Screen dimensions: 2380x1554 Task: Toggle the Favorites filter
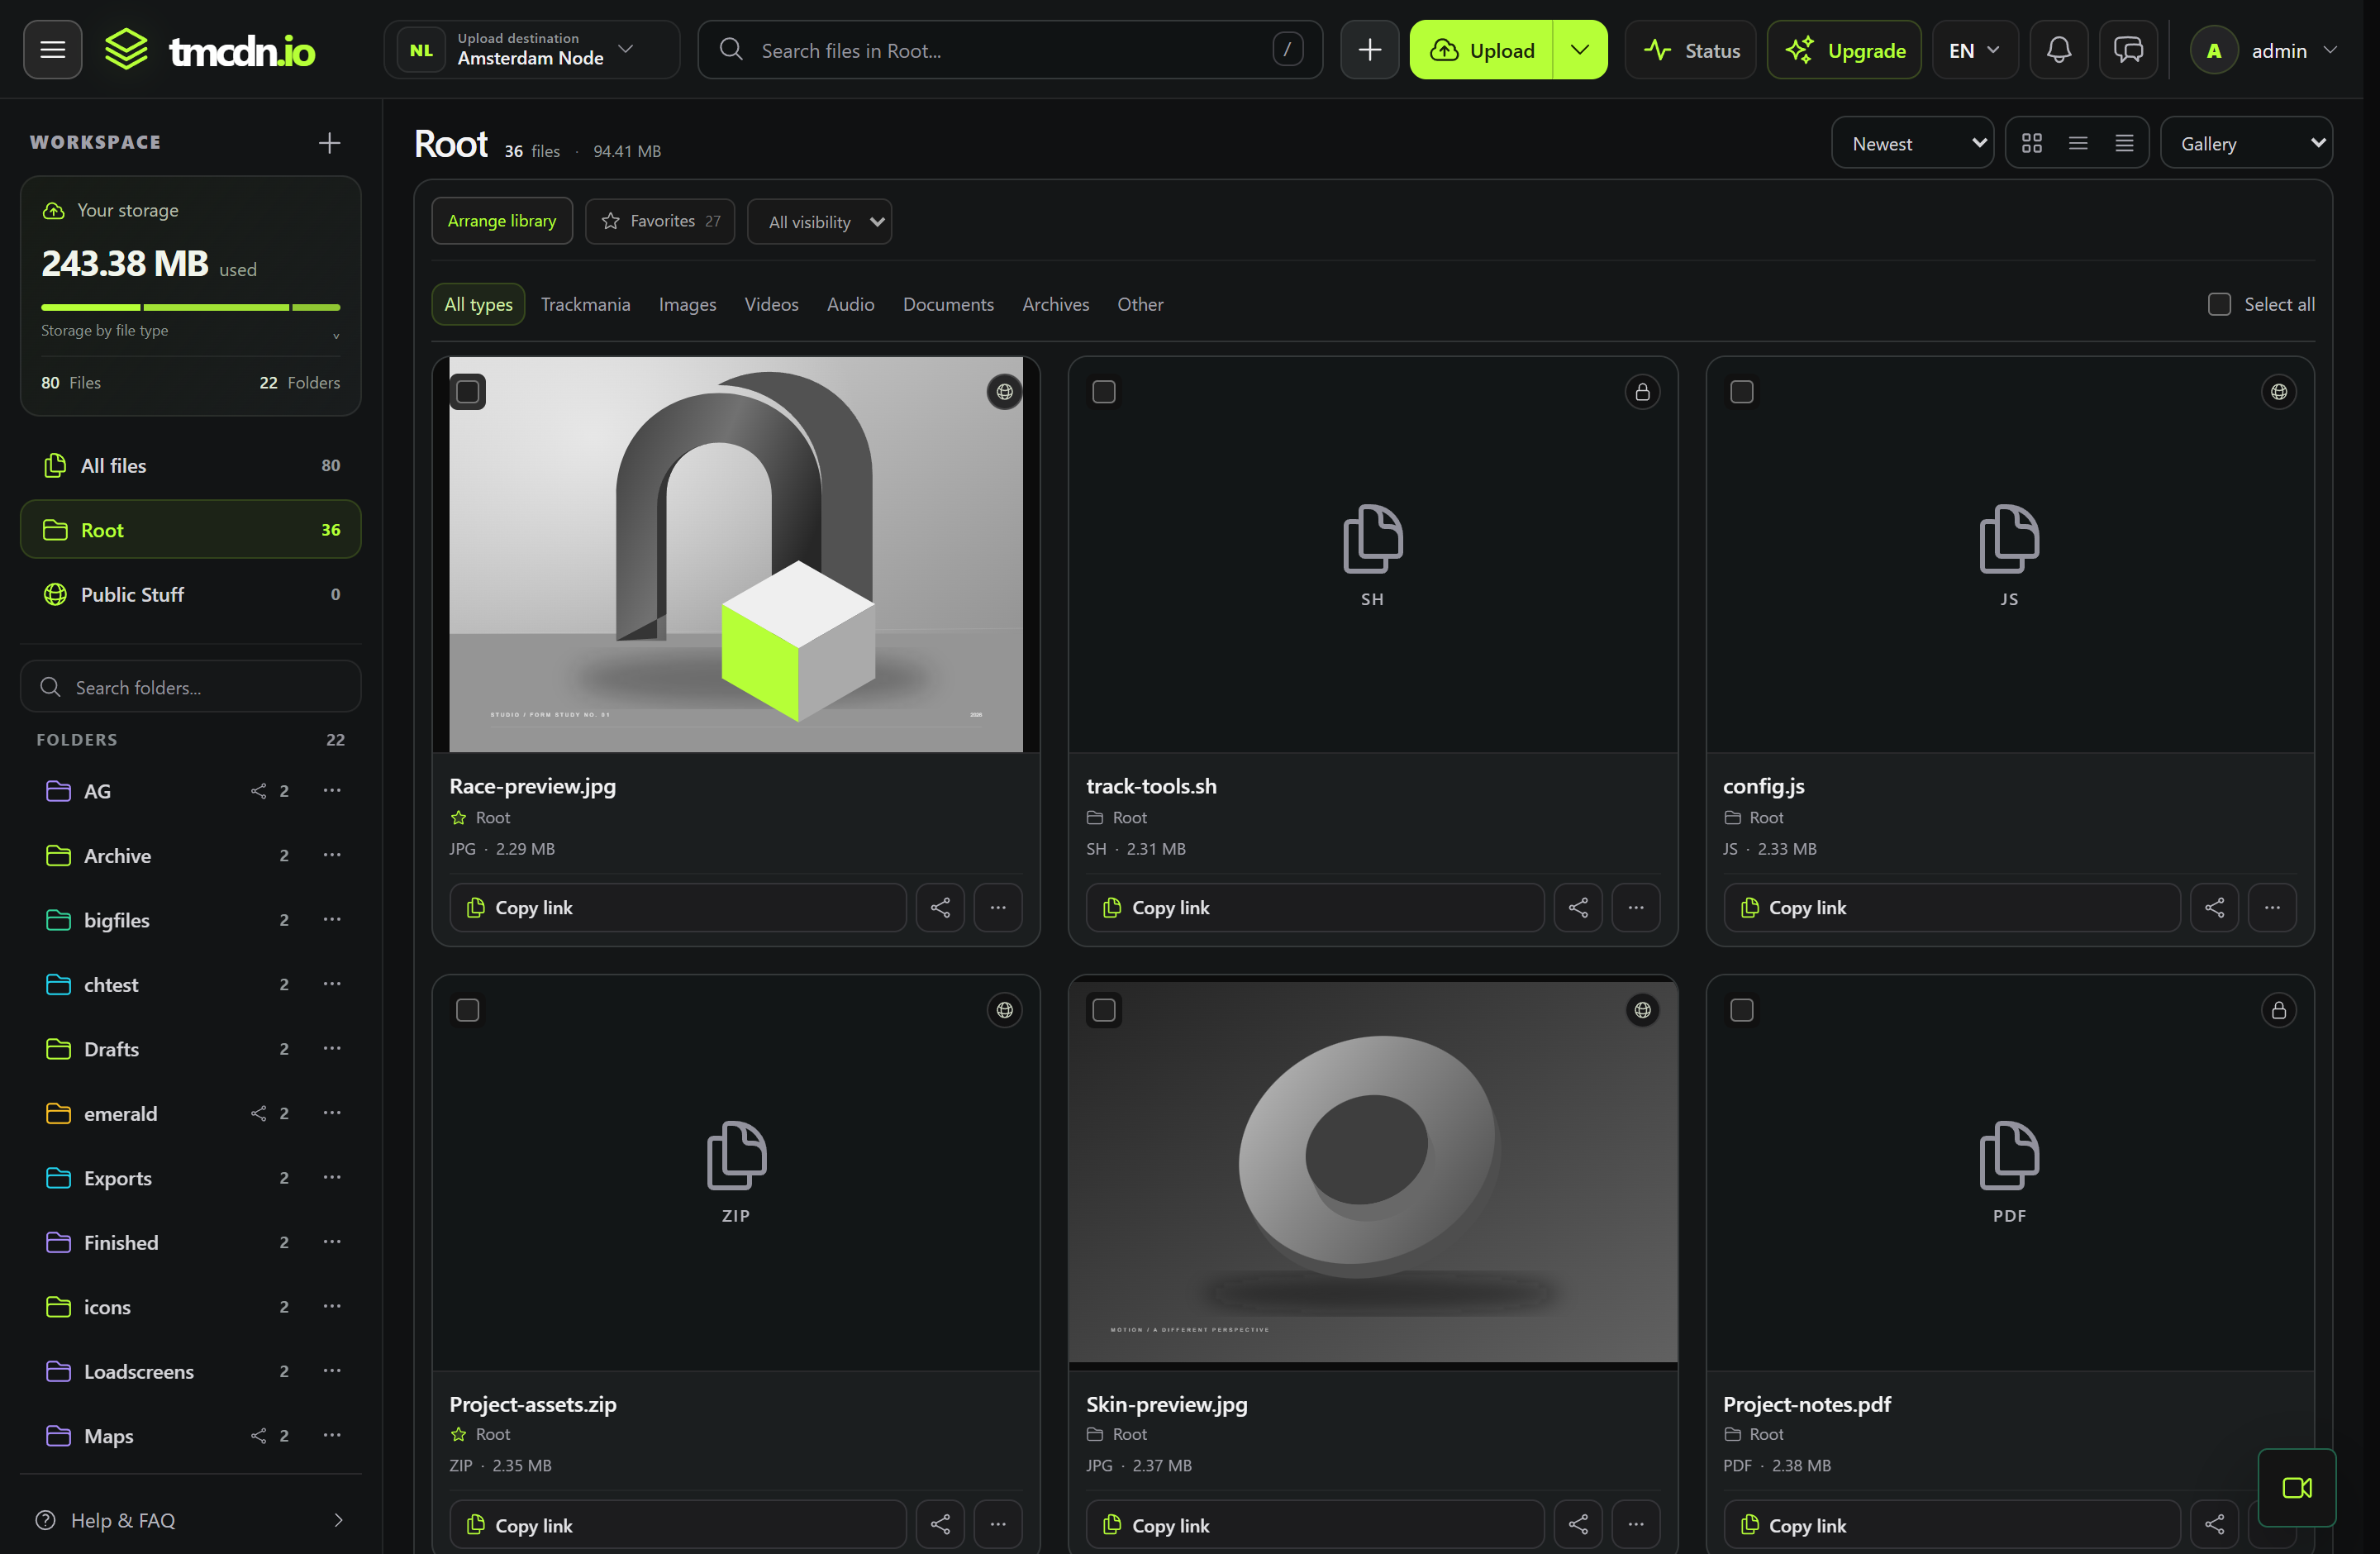660,221
